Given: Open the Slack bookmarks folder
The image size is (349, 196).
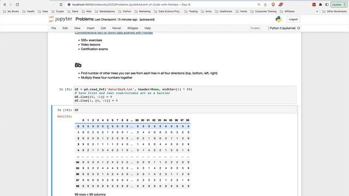Looking at the screenshot, I should click(x=73, y=11).
